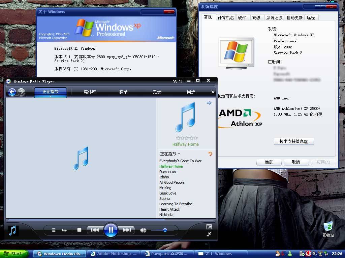Toggle repeat using the loop arrow icon
The width and height of the screenshot is (345, 258).
pos(64,230)
